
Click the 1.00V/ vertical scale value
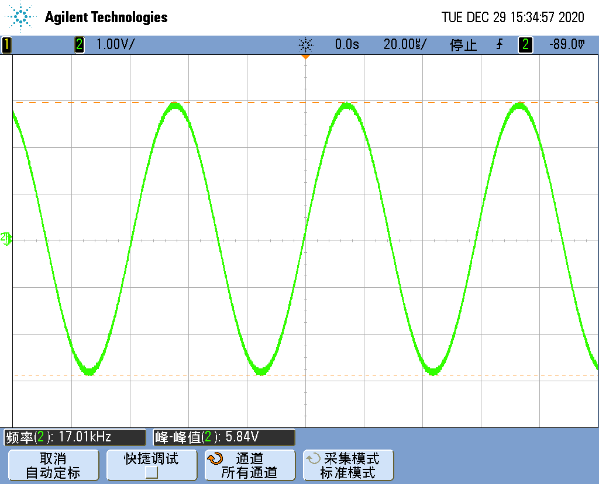point(115,44)
